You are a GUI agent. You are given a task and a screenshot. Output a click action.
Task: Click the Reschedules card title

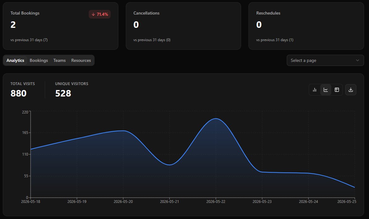[268, 13]
